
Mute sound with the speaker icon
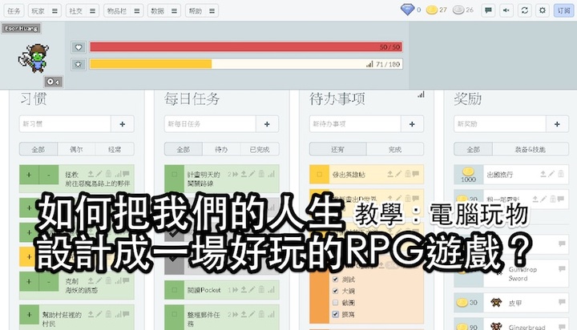(506, 10)
